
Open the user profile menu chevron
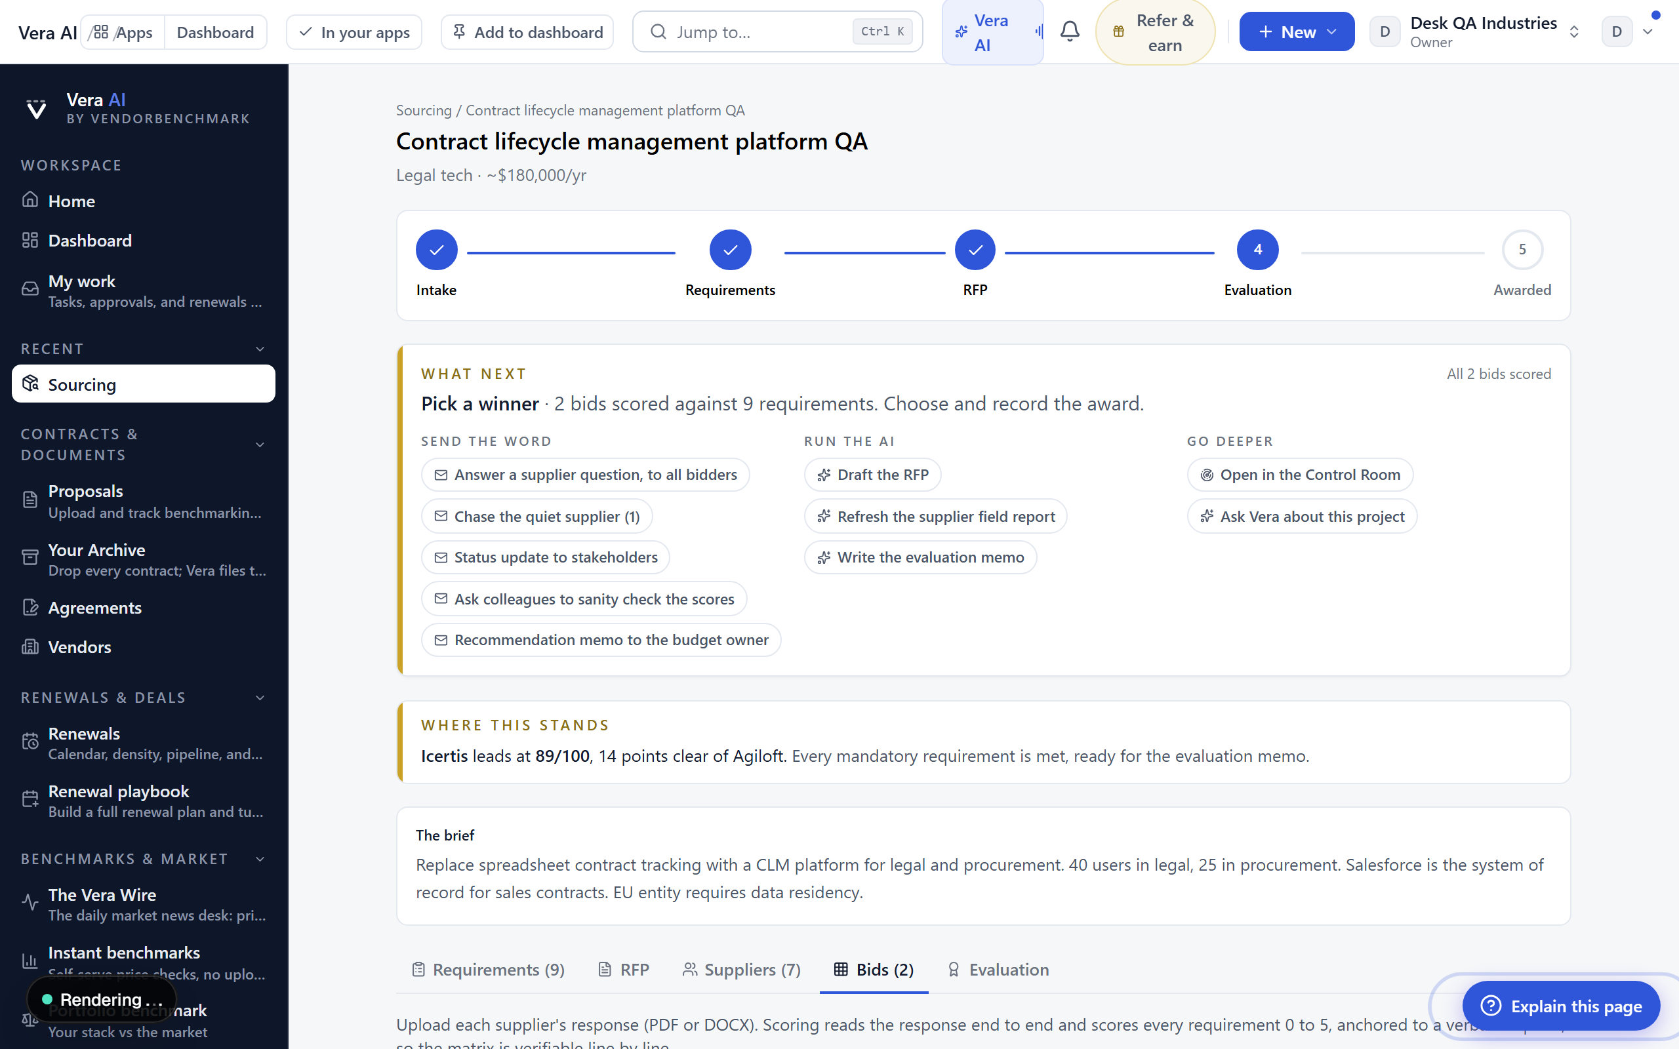[x=1648, y=31]
